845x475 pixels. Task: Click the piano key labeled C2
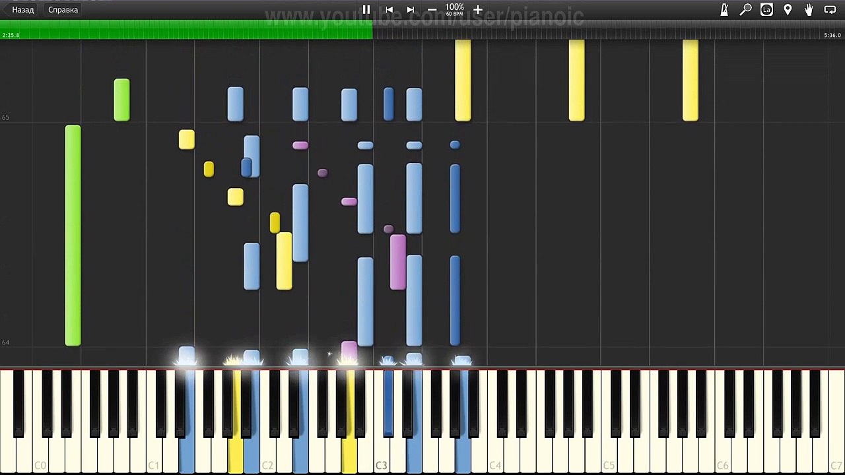tap(267, 455)
